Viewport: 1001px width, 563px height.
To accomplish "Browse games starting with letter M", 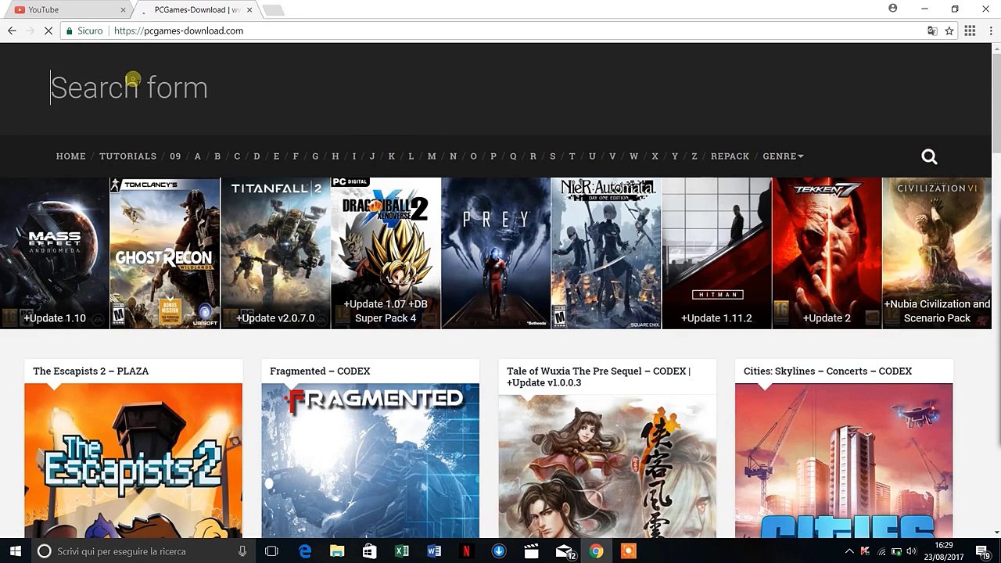I will point(432,156).
